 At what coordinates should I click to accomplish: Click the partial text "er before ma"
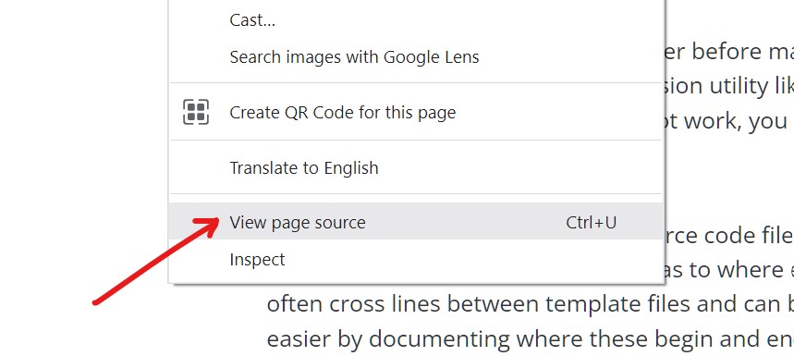tap(728, 51)
